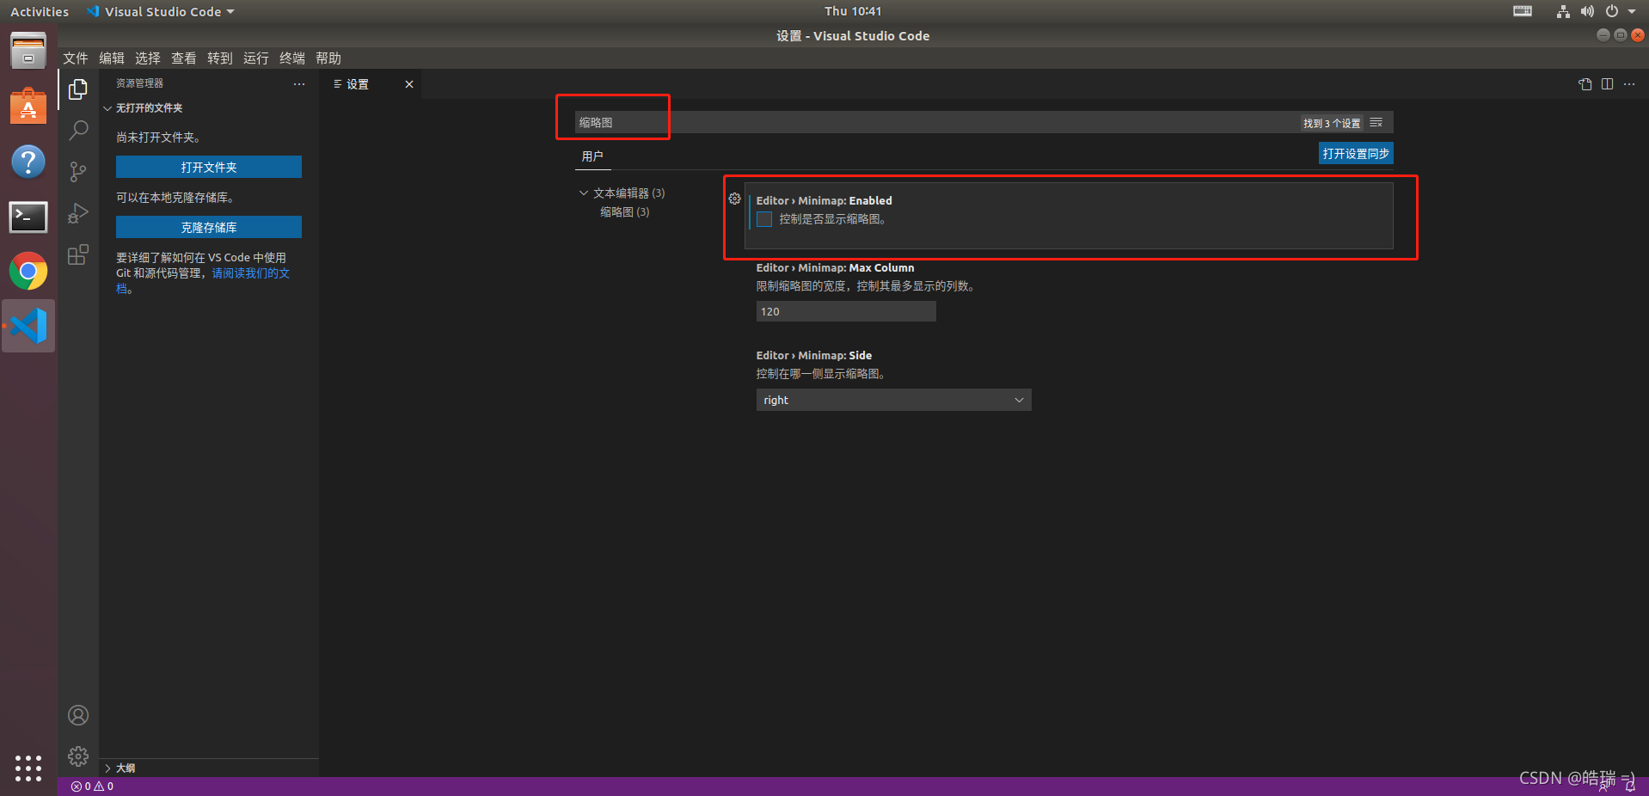Screen dimensions: 1649x796
Task: Click 找到 3 个设置 result count
Action: coord(1332,123)
